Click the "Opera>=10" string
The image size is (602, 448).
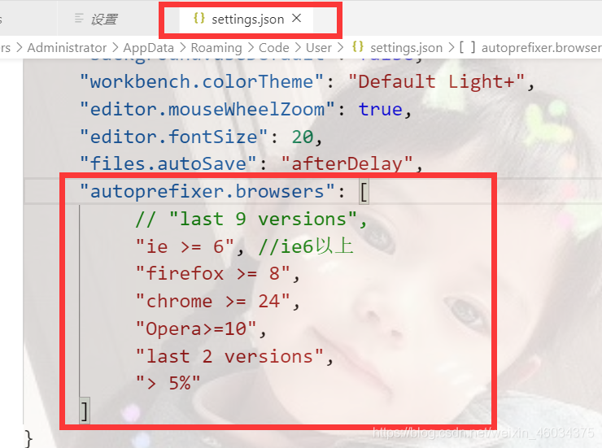pyautogui.click(x=196, y=329)
